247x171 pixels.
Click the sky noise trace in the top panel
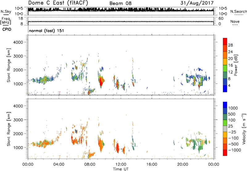tap(121, 10)
